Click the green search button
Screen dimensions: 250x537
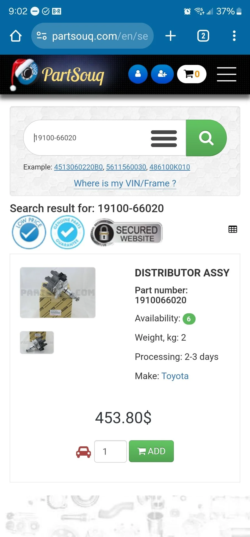pos(206,138)
